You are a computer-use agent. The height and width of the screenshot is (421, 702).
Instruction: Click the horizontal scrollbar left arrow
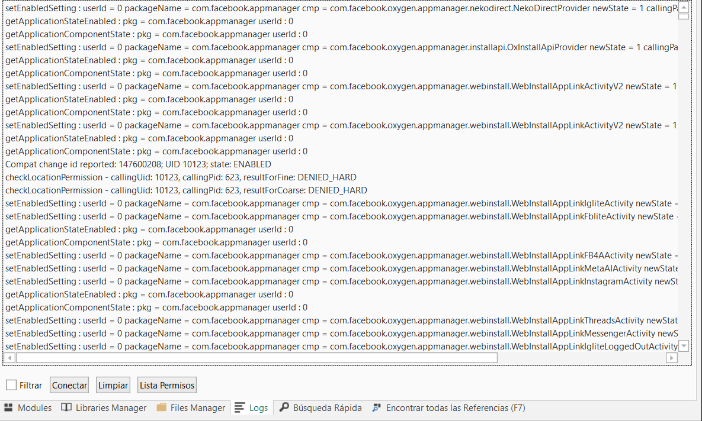[x=9, y=358]
